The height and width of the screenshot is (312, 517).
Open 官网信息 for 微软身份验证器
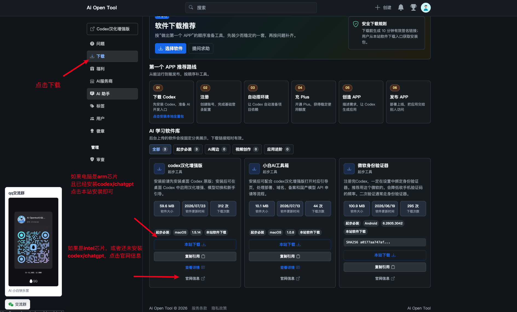pos(385,278)
